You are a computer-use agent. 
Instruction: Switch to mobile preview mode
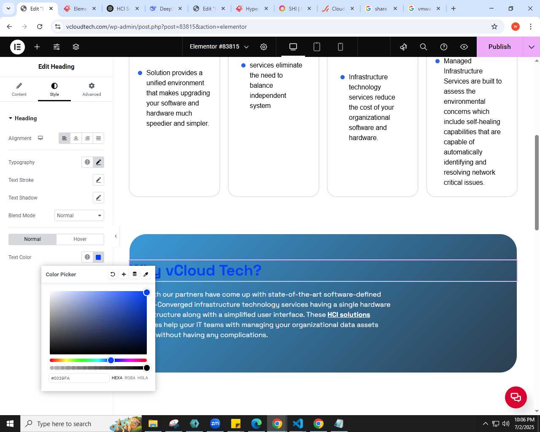pyautogui.click(x=340, y=47)
